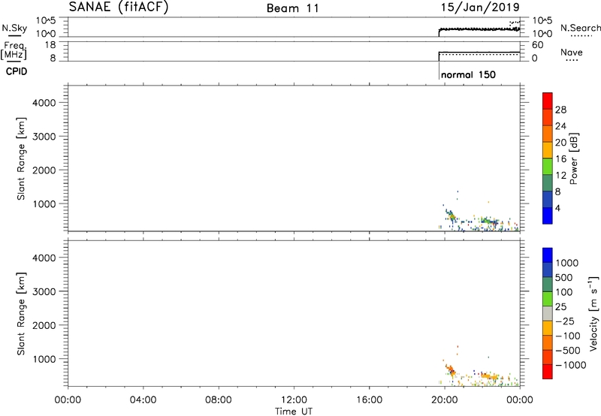Click the Velocity [m s⁻¹] colorbar title
The width and height of the screenshot is (601, 416).
point(593,313)
